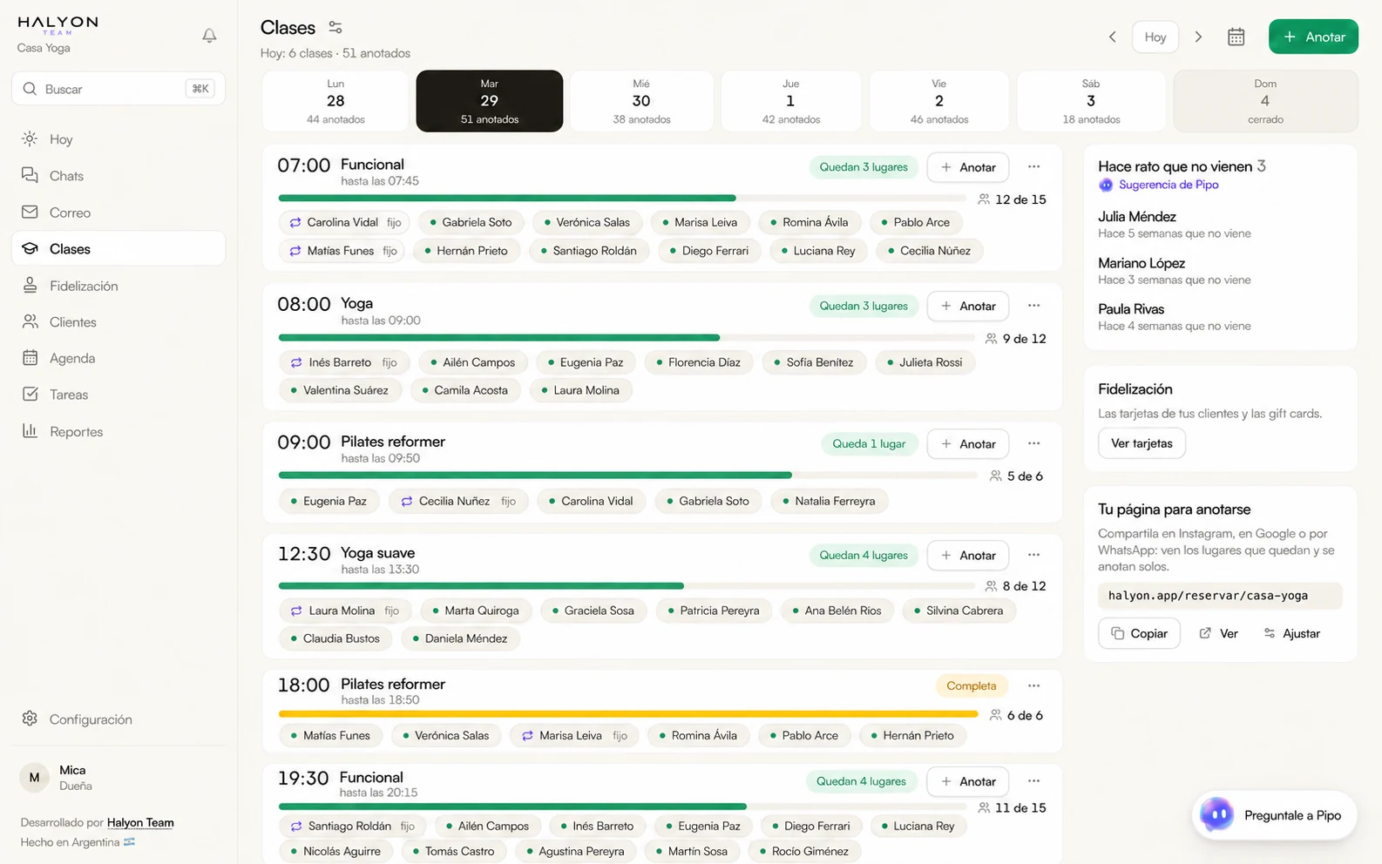The height and width of the screenshot is (864, 1382).
Task: Click the green Anotar button at top
Action: pos(1313,37)
